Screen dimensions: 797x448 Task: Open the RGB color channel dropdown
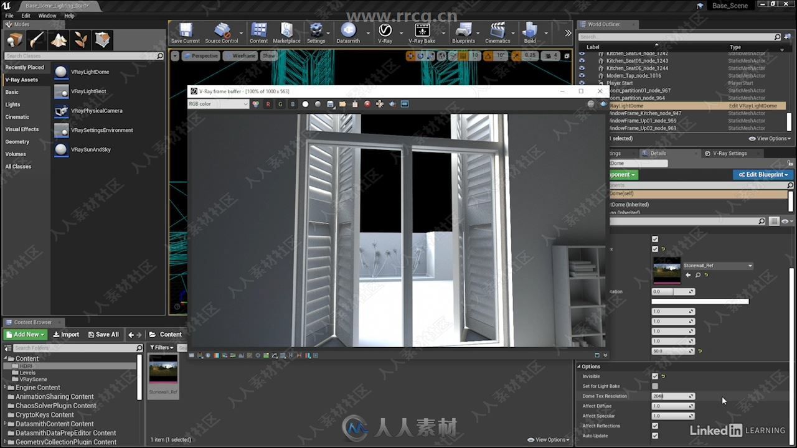tap(218, 104)
